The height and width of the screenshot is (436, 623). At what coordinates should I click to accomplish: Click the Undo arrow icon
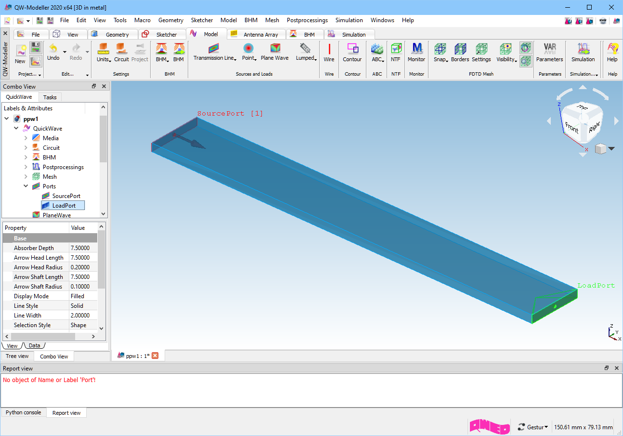tap(53, 49)
